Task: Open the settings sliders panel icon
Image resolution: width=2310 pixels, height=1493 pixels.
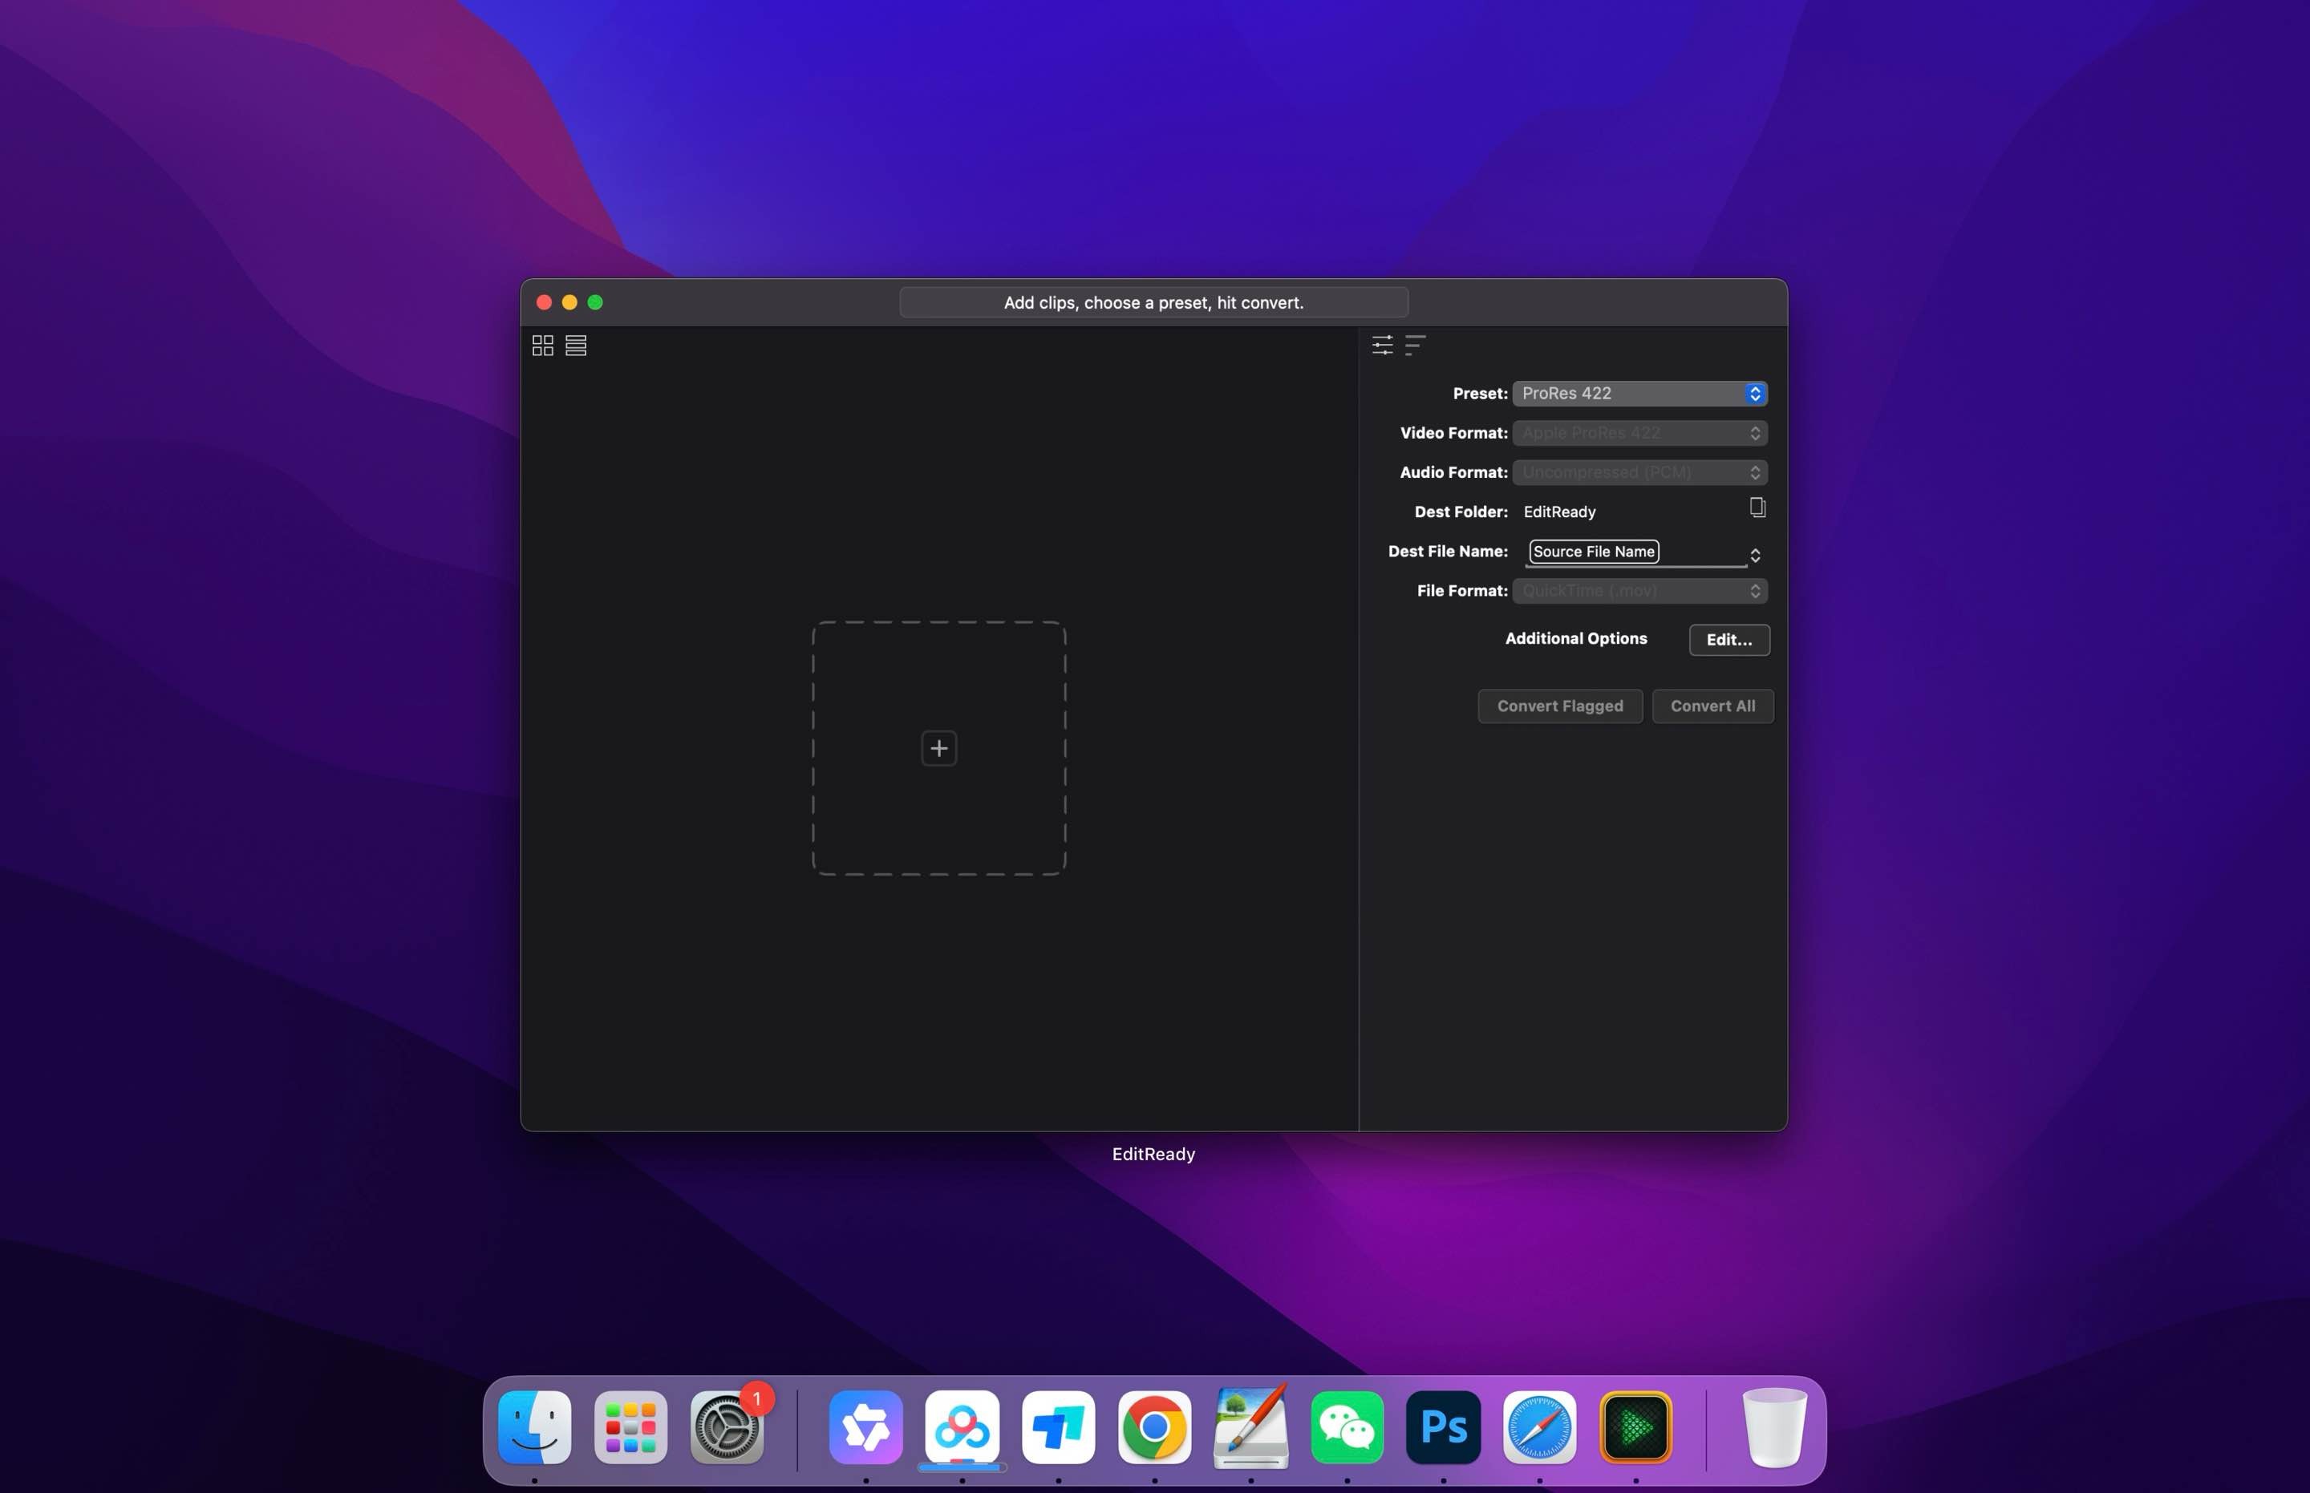Action: (x=1381, y=345)
